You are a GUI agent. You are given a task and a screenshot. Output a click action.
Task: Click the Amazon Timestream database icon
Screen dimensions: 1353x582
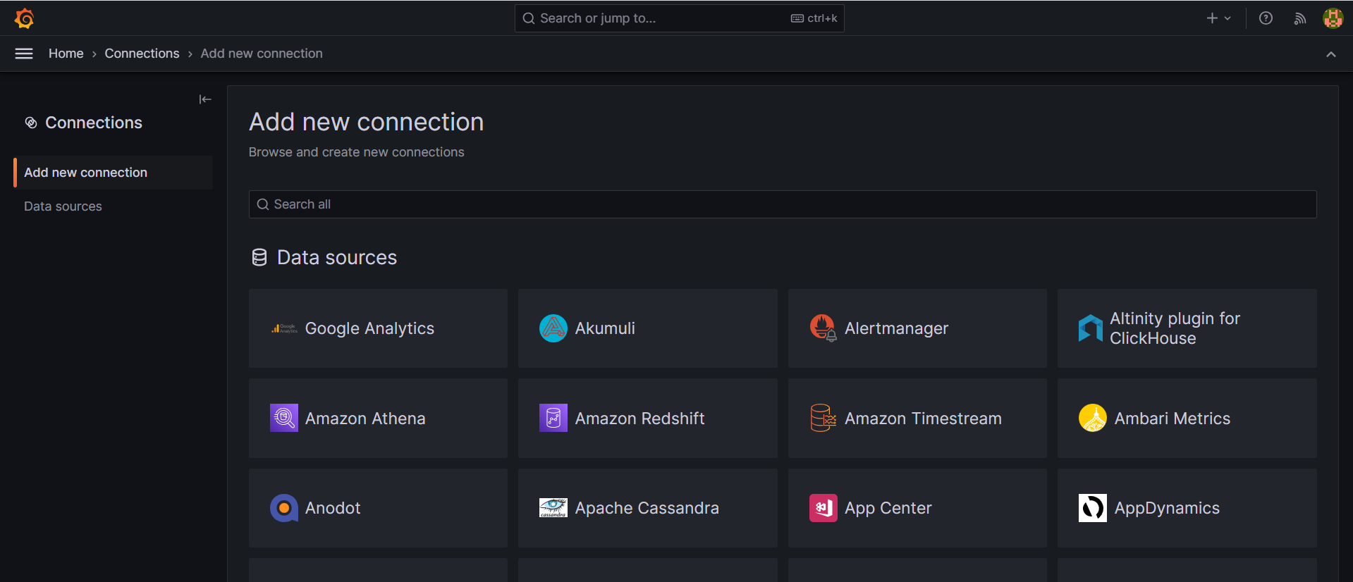click(x=823, y=418)
